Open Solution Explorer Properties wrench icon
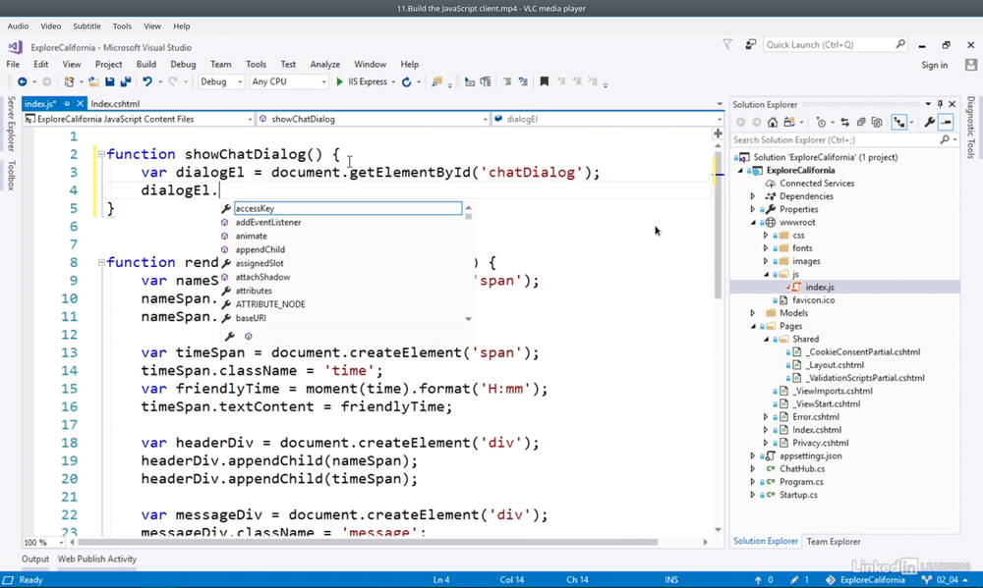This screenshot has width=983, height=588. tap(930, 123)
